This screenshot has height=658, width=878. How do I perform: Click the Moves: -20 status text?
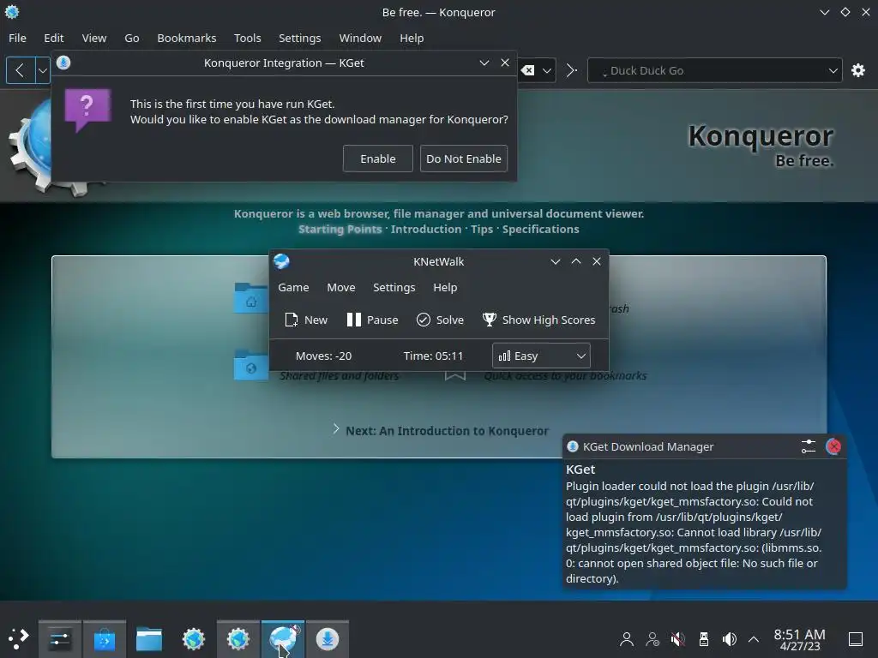pos(323,356)
